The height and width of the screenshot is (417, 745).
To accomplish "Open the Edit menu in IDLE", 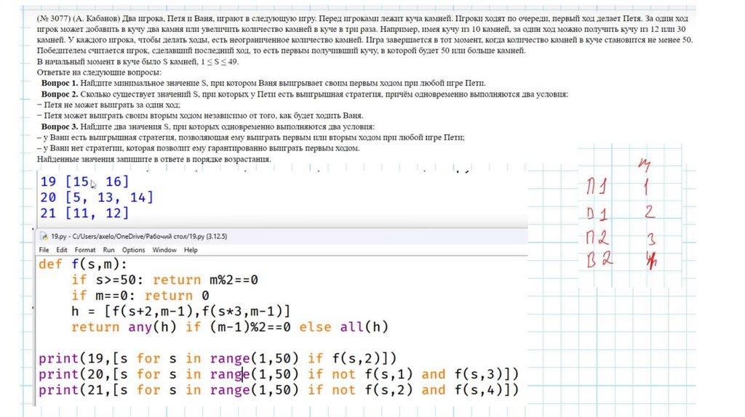I will click(62, 249).
